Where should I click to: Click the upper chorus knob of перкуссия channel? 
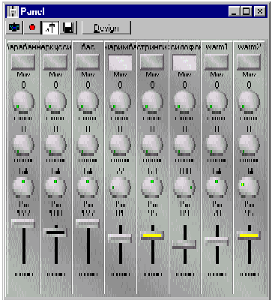[x=55, y=102]
